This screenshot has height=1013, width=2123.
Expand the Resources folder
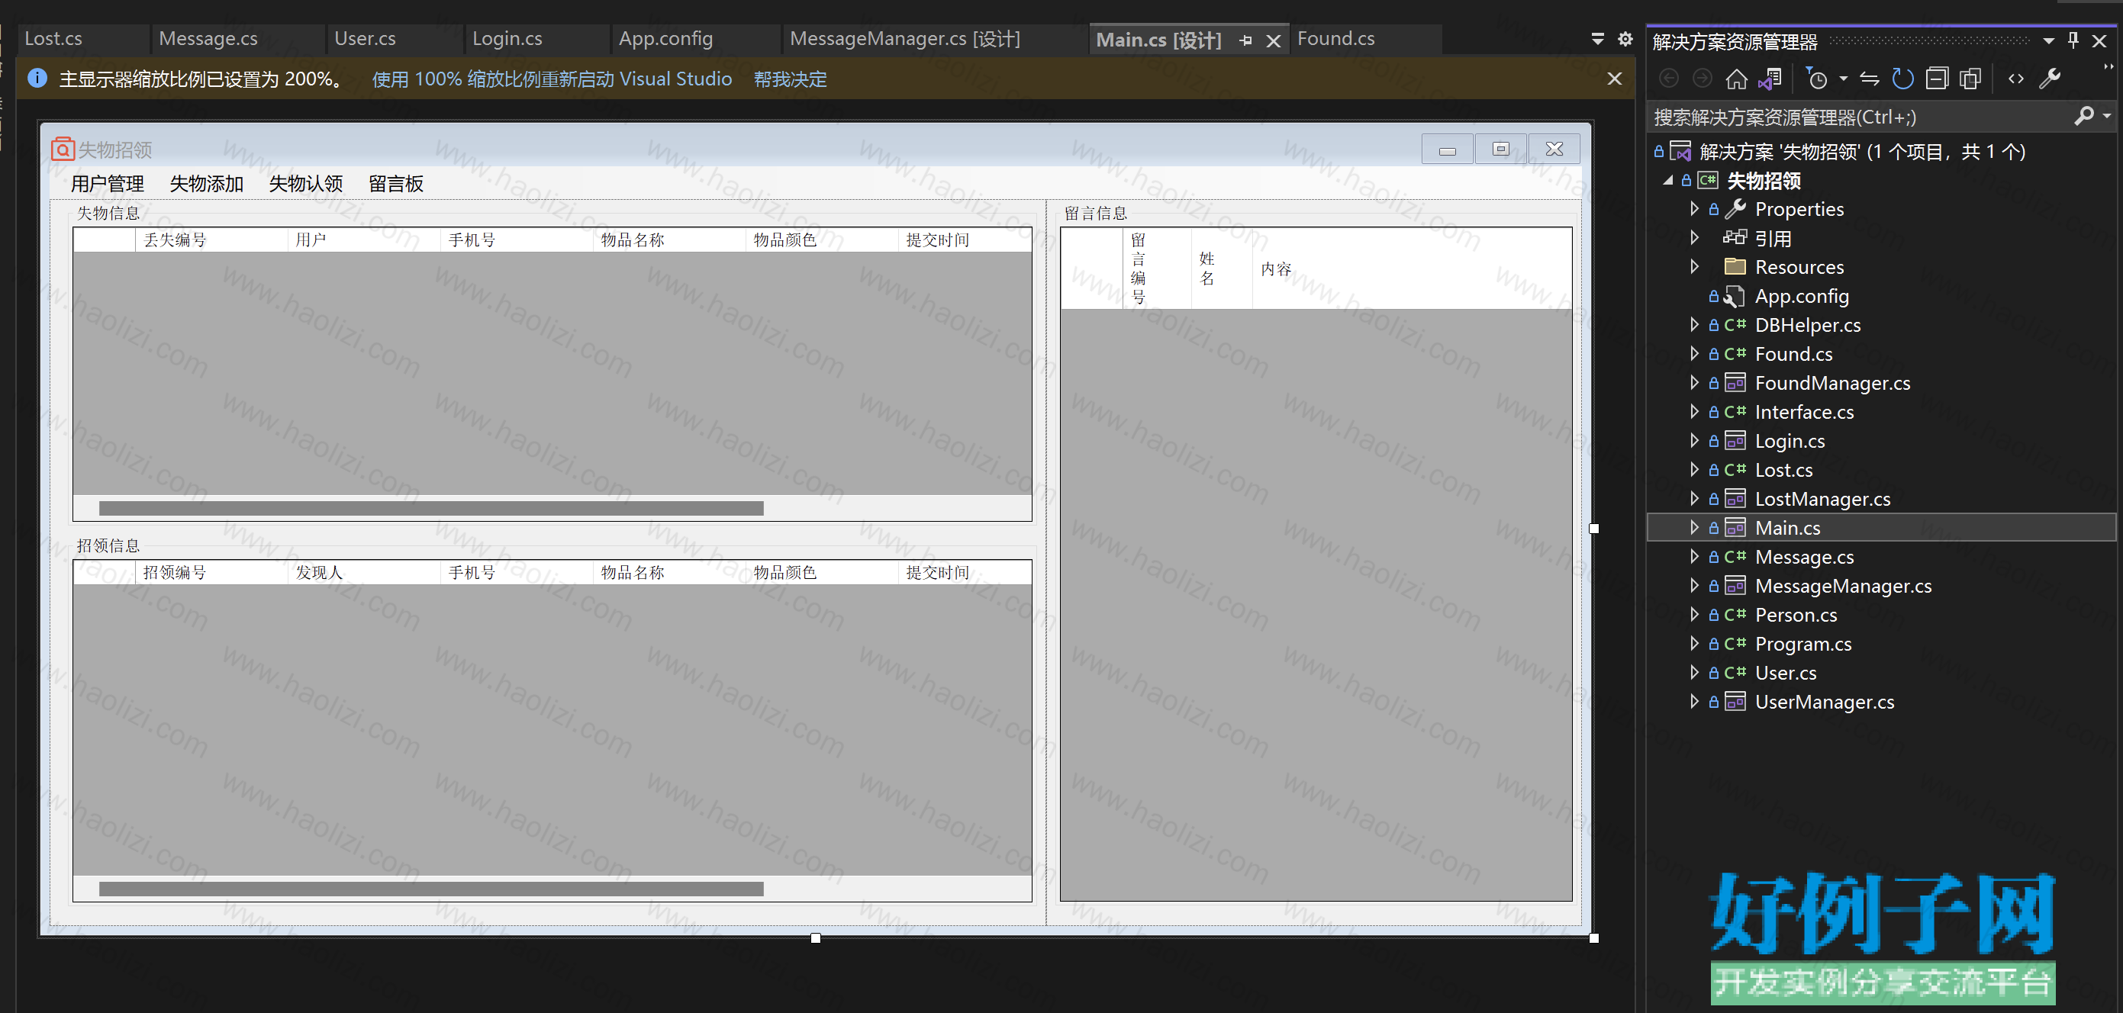pyautogui.click(x=1694, y=266)
